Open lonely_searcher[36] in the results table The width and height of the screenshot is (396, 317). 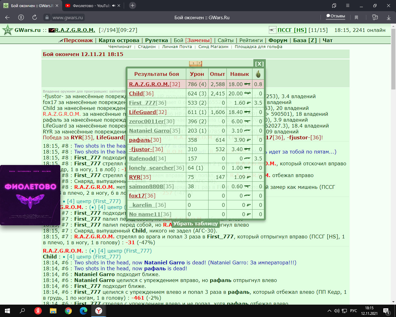156,168
